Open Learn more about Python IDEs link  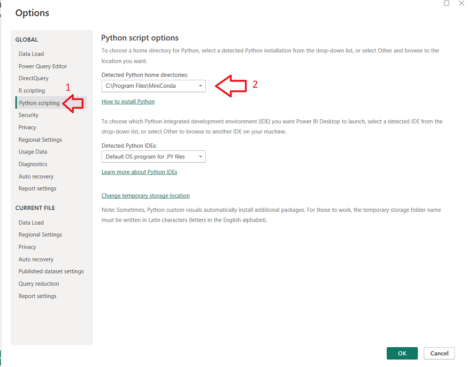point(140,172)
